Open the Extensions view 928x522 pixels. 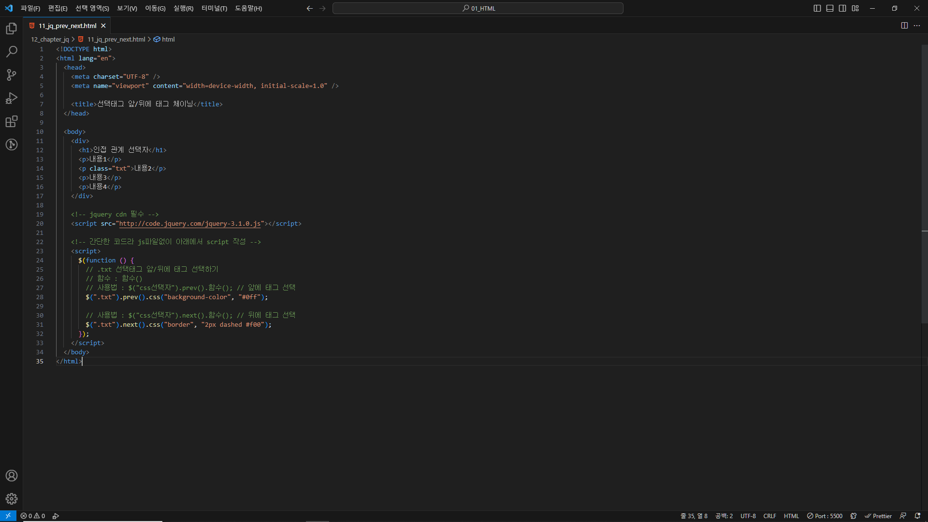point(12,121)
